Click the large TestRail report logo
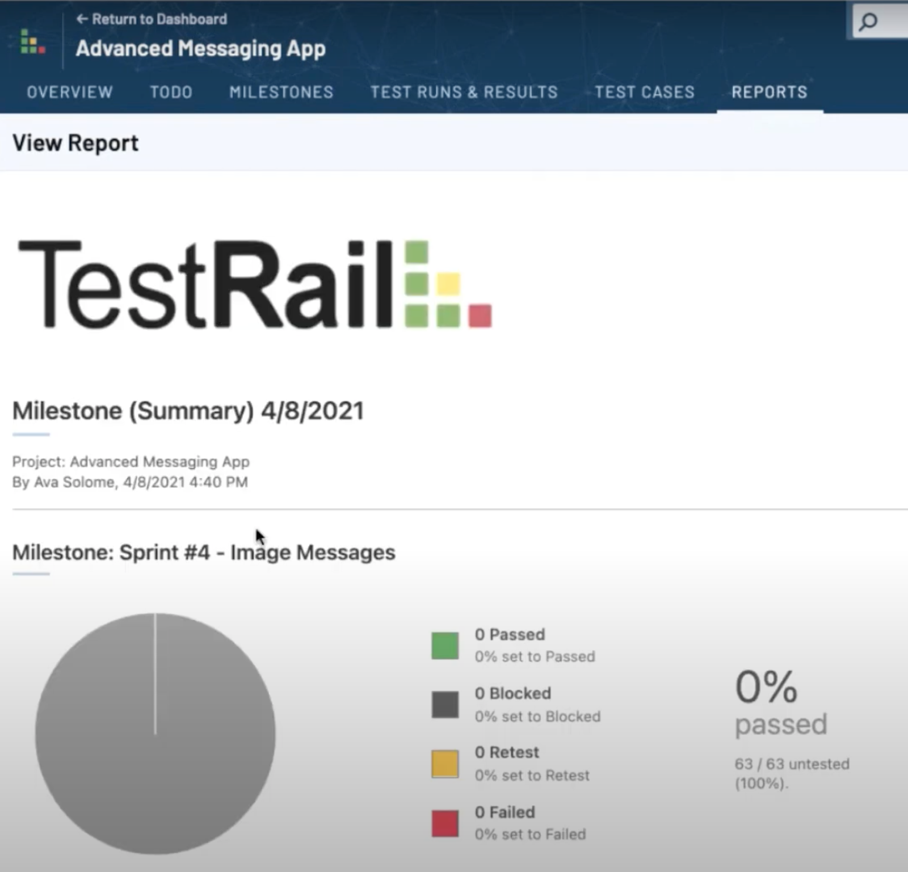Viewport: 908px width, 872px height. (x=255, y=284)
